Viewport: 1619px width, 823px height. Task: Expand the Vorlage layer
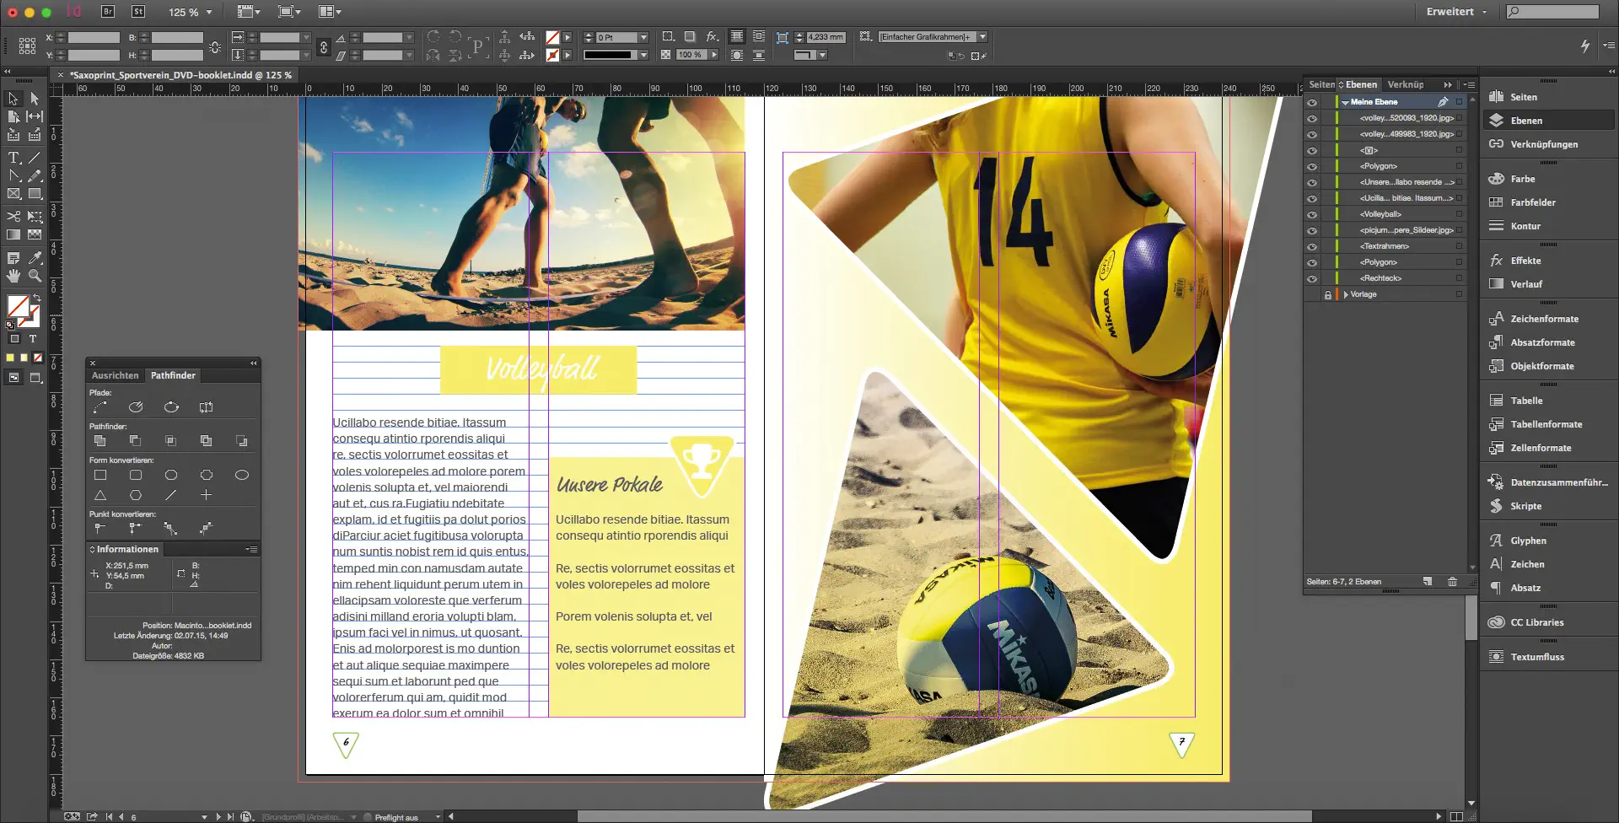click(1346, 294)
